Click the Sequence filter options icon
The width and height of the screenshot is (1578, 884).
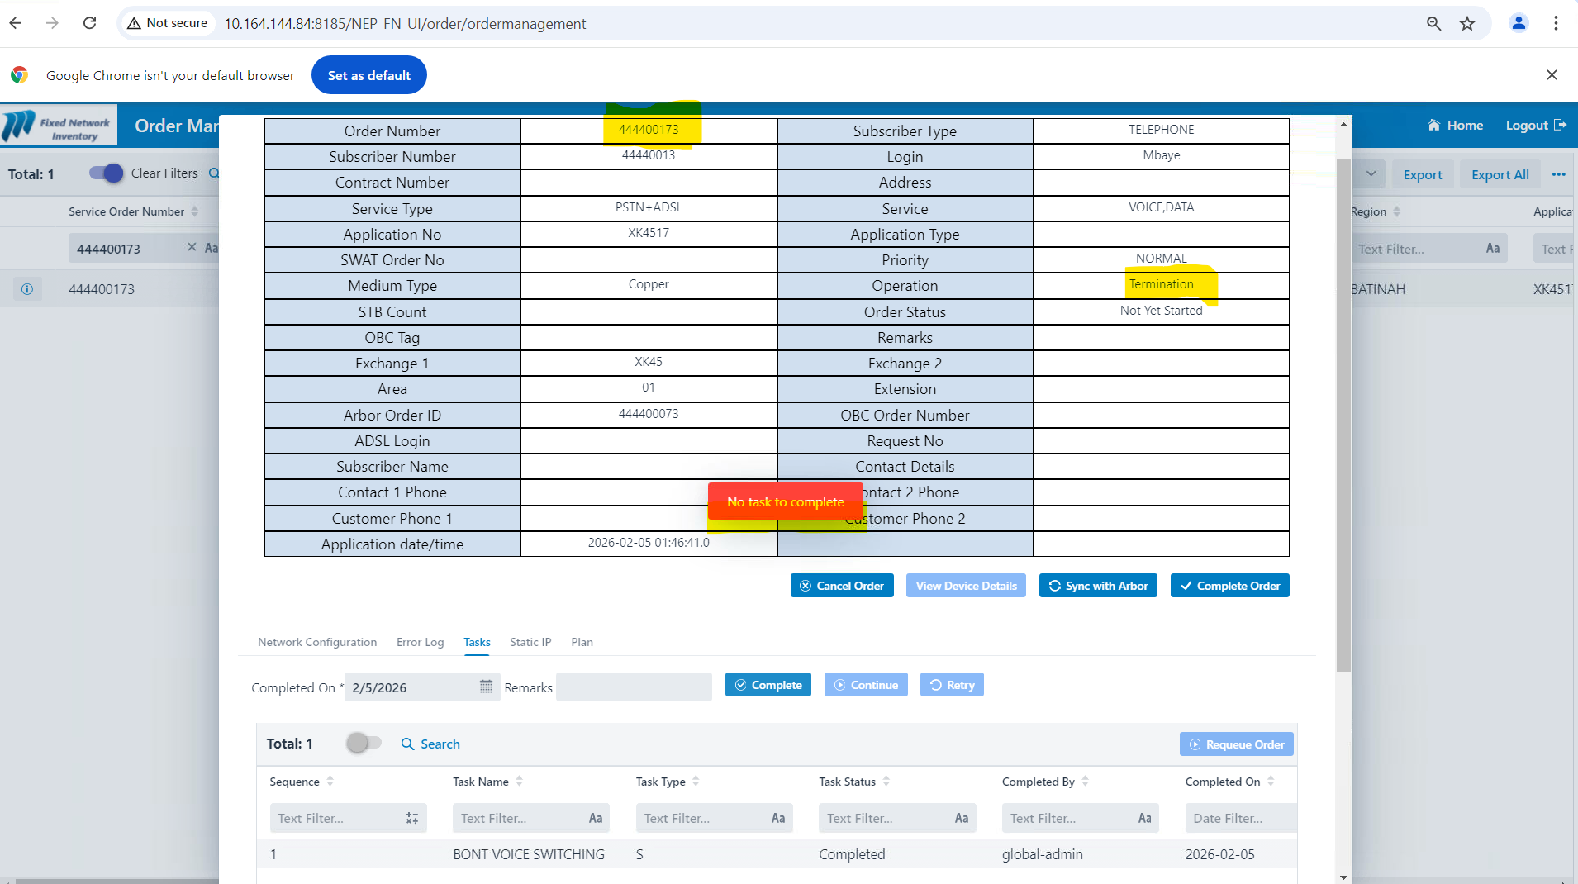click(x=412, y=818)
